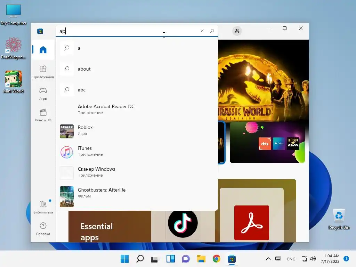The image size is (356, 267).
Task: Open taskbar Search magnifier
Action: pyautogui.click(x=140, y=259)
